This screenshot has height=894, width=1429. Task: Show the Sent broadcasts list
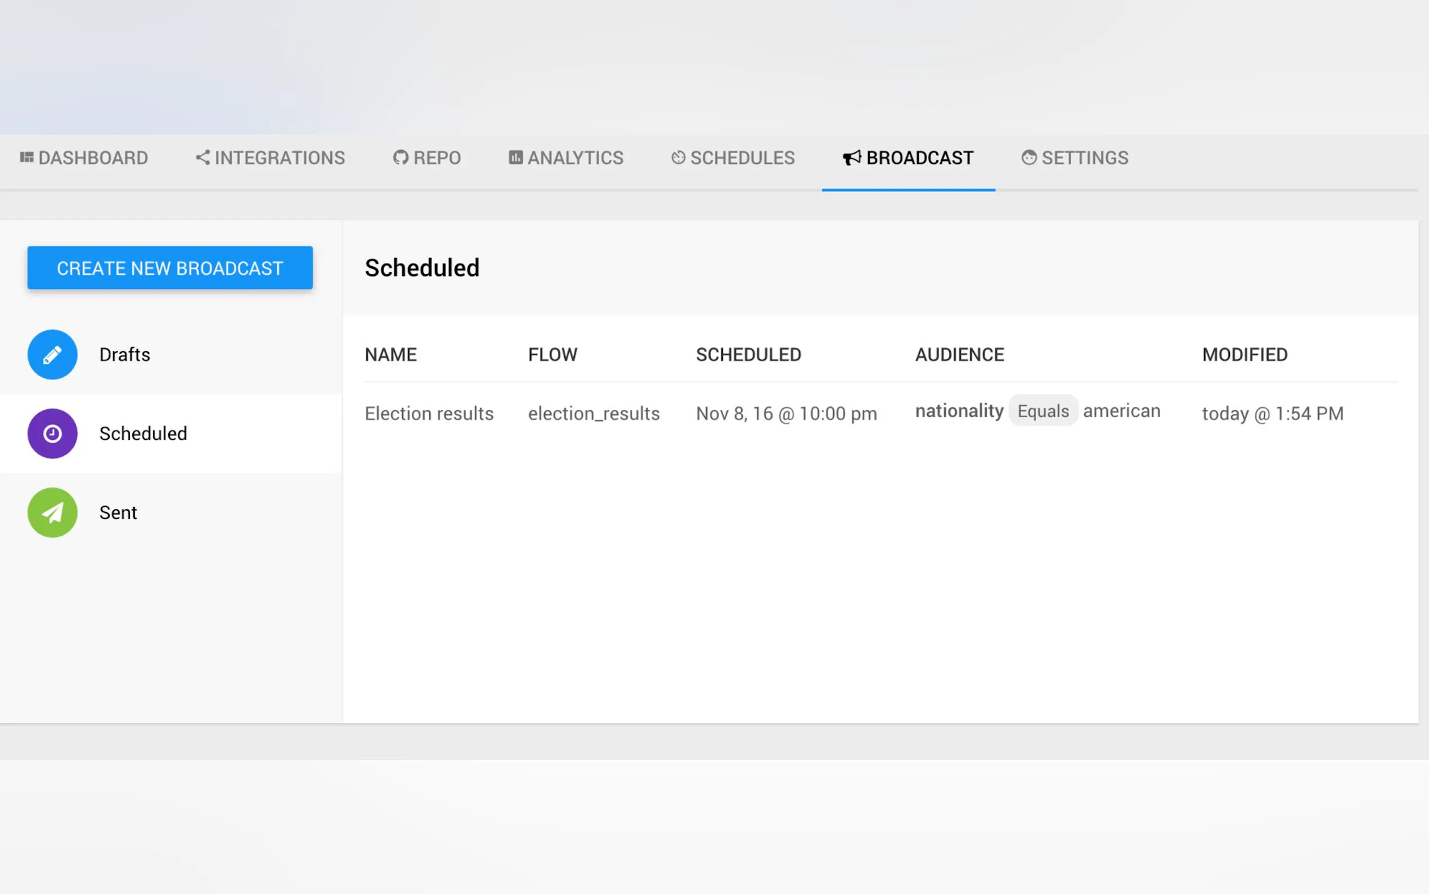118,513
